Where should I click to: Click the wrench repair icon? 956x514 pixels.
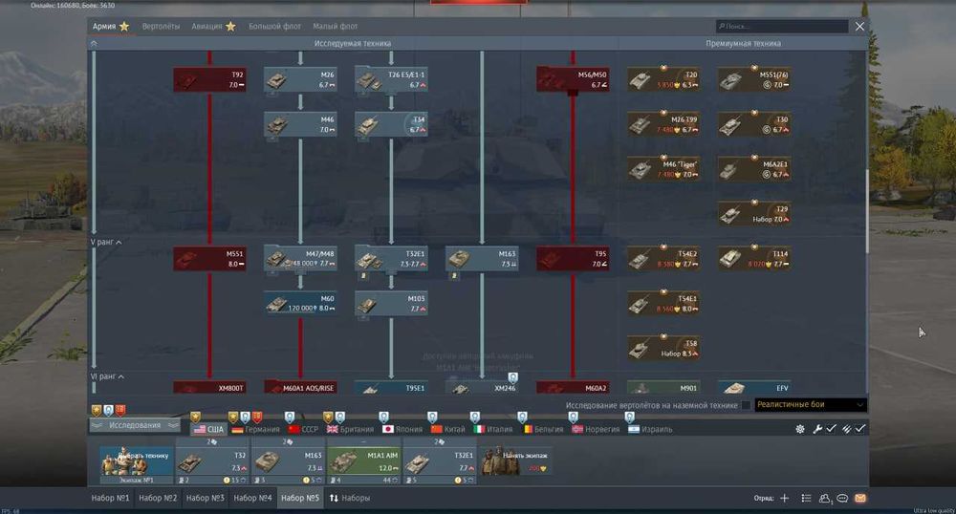coord(817,429)
